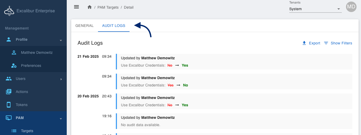Click the Show Filters icon

(x=326, y=43)
